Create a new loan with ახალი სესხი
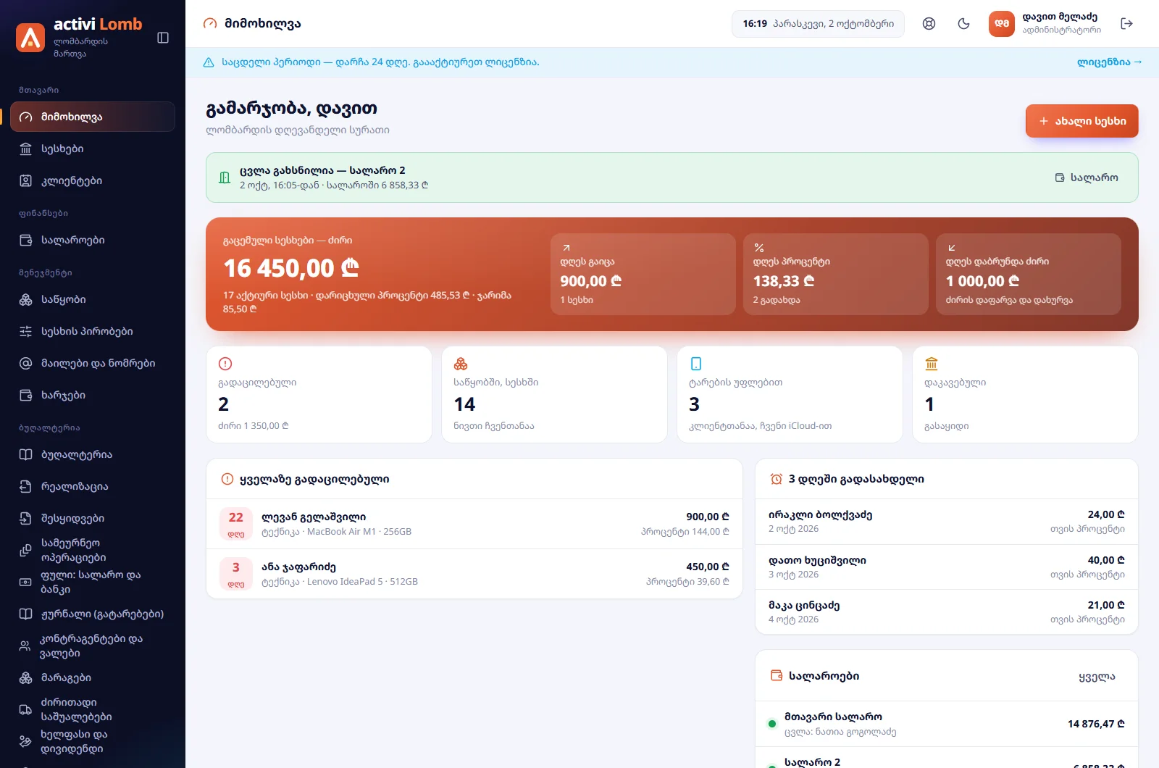 tap(1081, 121)
